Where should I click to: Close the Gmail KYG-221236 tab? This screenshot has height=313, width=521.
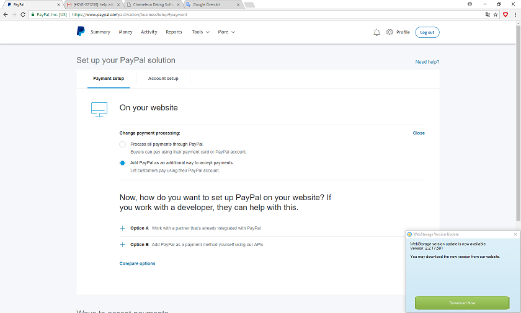point(118,4)
